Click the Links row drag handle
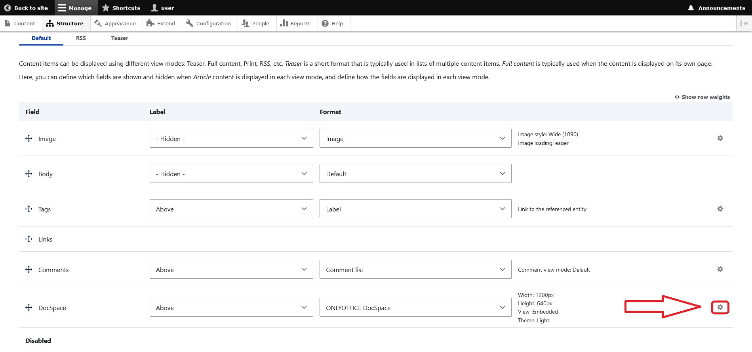This screenshot has width=752, height=352. pos(29,239)
